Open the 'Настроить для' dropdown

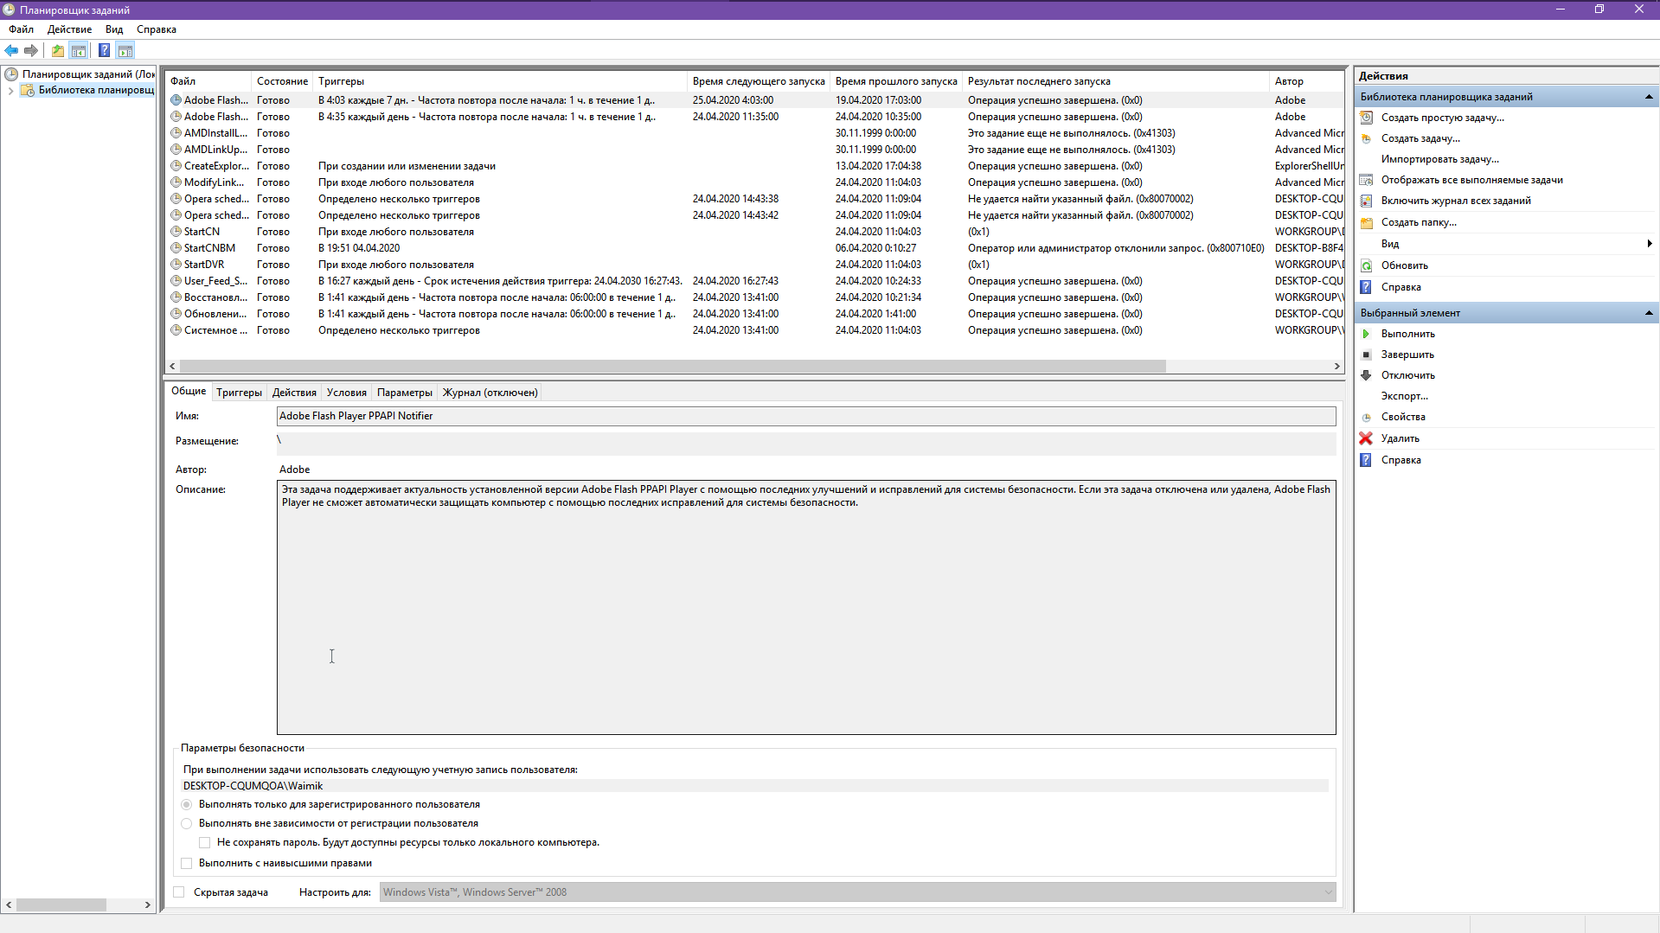tap(858, 892)
